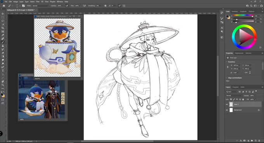Open smoothing options gear icon

105,6
